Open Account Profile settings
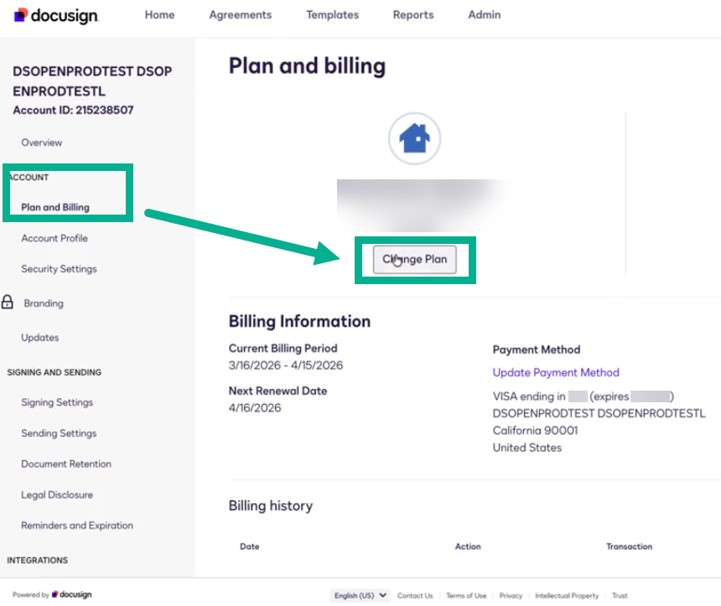The height and width of the screenshot is (606, 721). pos(54,238)
